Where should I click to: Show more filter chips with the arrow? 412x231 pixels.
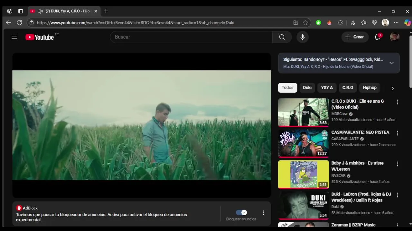pos(392,88)
